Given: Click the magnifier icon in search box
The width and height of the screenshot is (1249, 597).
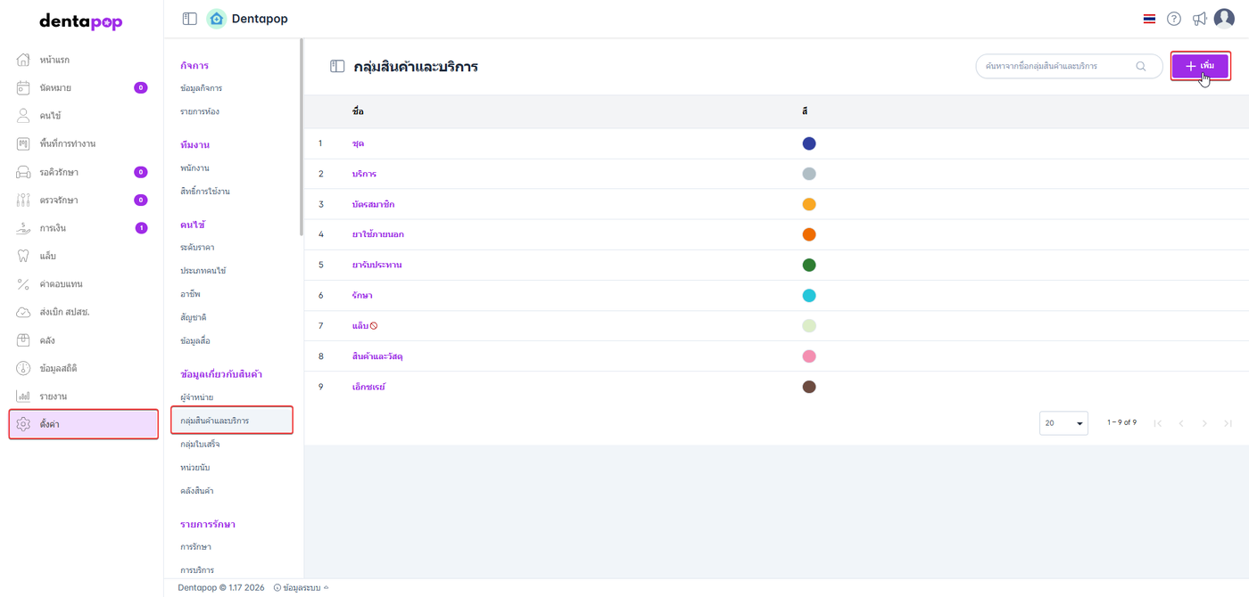Looking at the screenshot, I should pos(1141,66).
